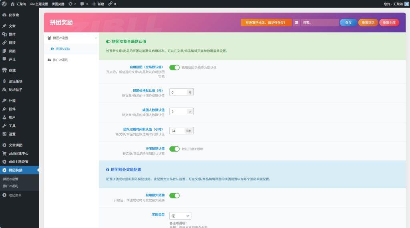Click the 有设置已修改 save reminder notice
The image size is (410, 228).
[266, 22]
